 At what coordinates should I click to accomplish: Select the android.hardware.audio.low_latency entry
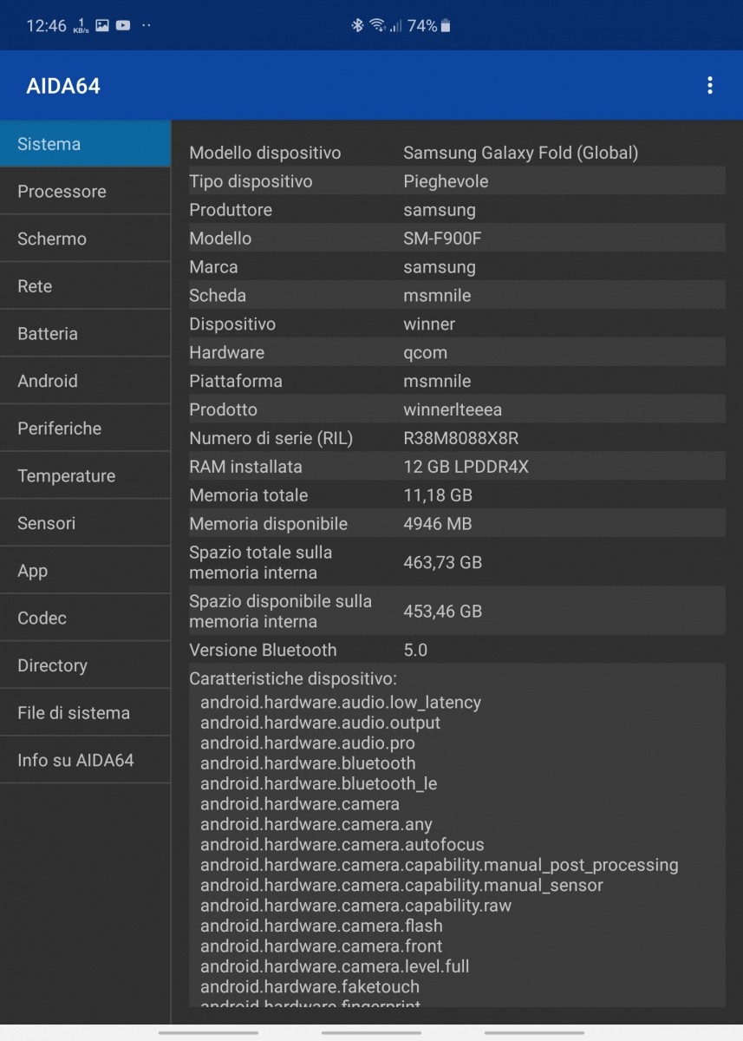pyautogui.click(x=341, y=702)
